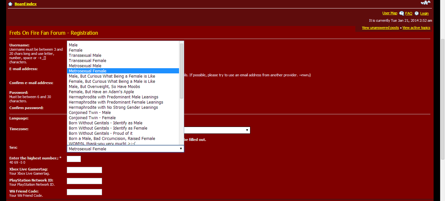Viewport: 445px width, 201px height.
Task: Collapse the Sex dropdown showing Metrosexual Female
Action: [126, 149]
